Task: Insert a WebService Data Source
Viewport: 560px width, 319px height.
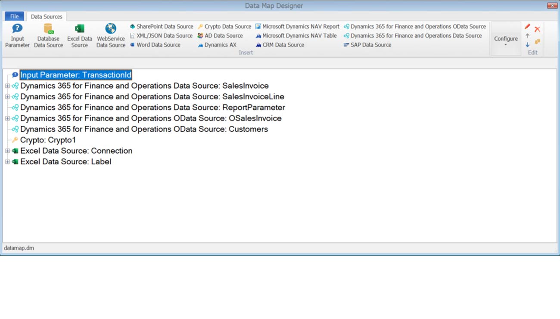Action: [x=111, y=35]
